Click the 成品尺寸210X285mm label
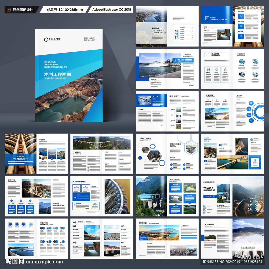The image size is (269, 269). (65, 10)
